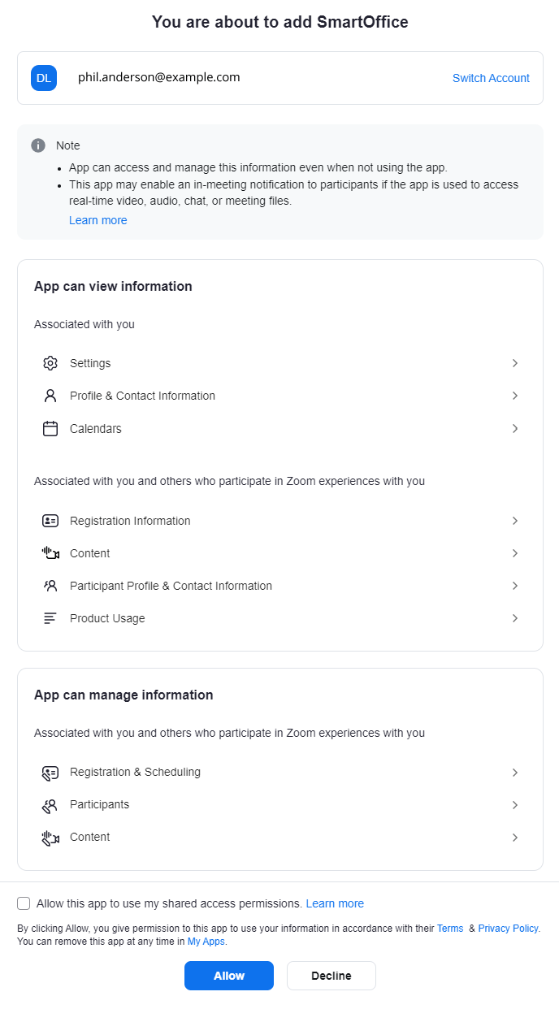559x1009 pixels.
Task: Click the Settings gear icon
Action: tap(50, 363)
